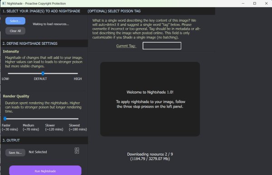Screen dimensions: 272x175
Task: Click the Clear All button
Action: (x=15, y=31)
